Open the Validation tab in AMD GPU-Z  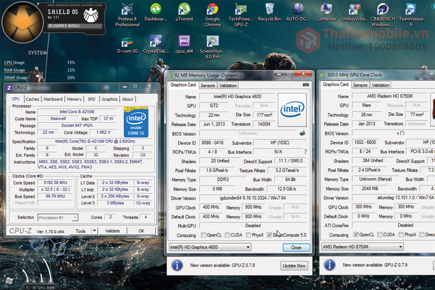tap(381, 85)
